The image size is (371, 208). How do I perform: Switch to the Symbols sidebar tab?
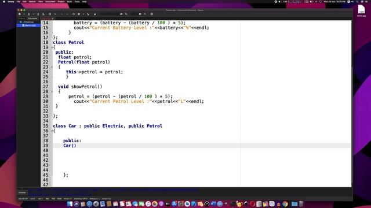21,18
